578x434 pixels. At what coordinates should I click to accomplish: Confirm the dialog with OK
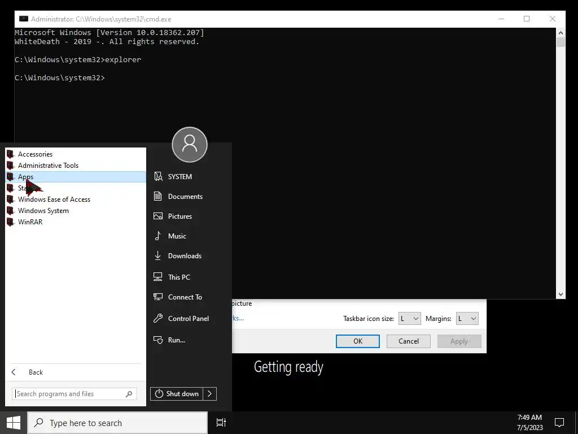357,341
